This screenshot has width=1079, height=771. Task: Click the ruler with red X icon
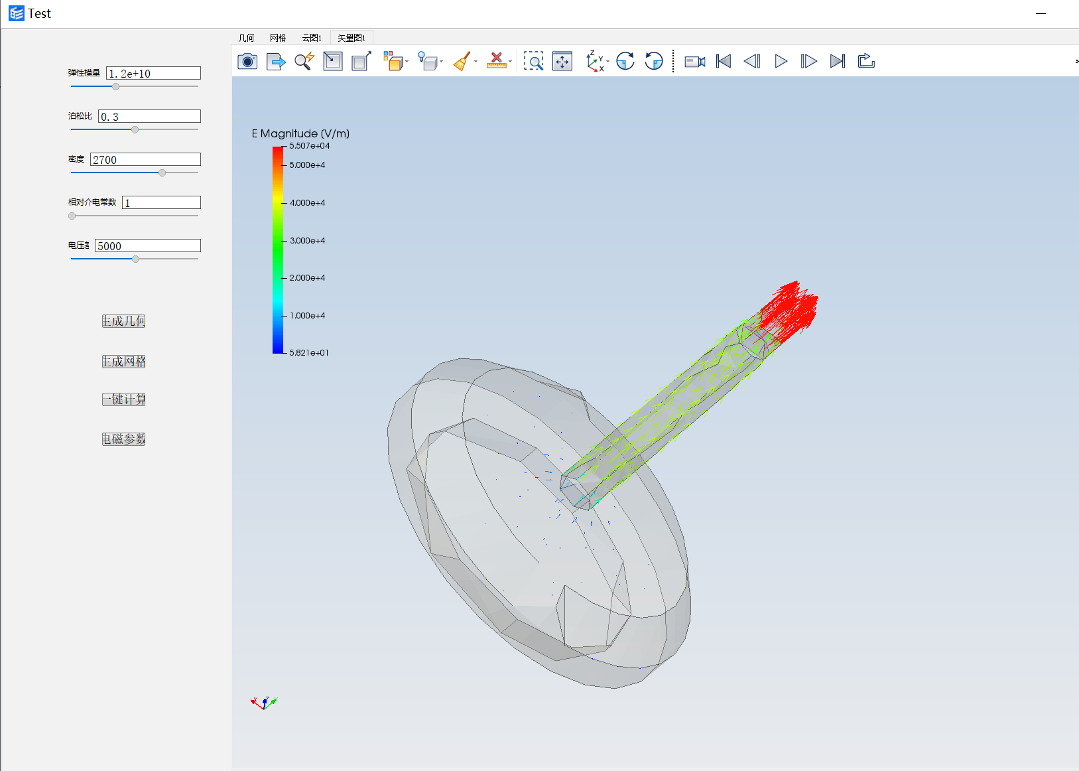[x=496, y=62]
